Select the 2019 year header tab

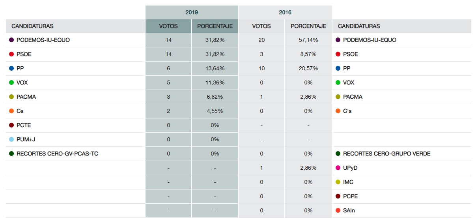[x=192, y=12]
